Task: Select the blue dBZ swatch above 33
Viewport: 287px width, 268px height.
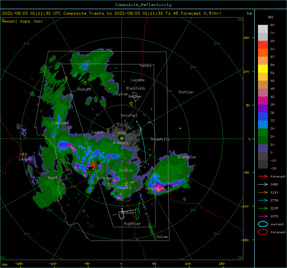Action: tap(263, 117)
